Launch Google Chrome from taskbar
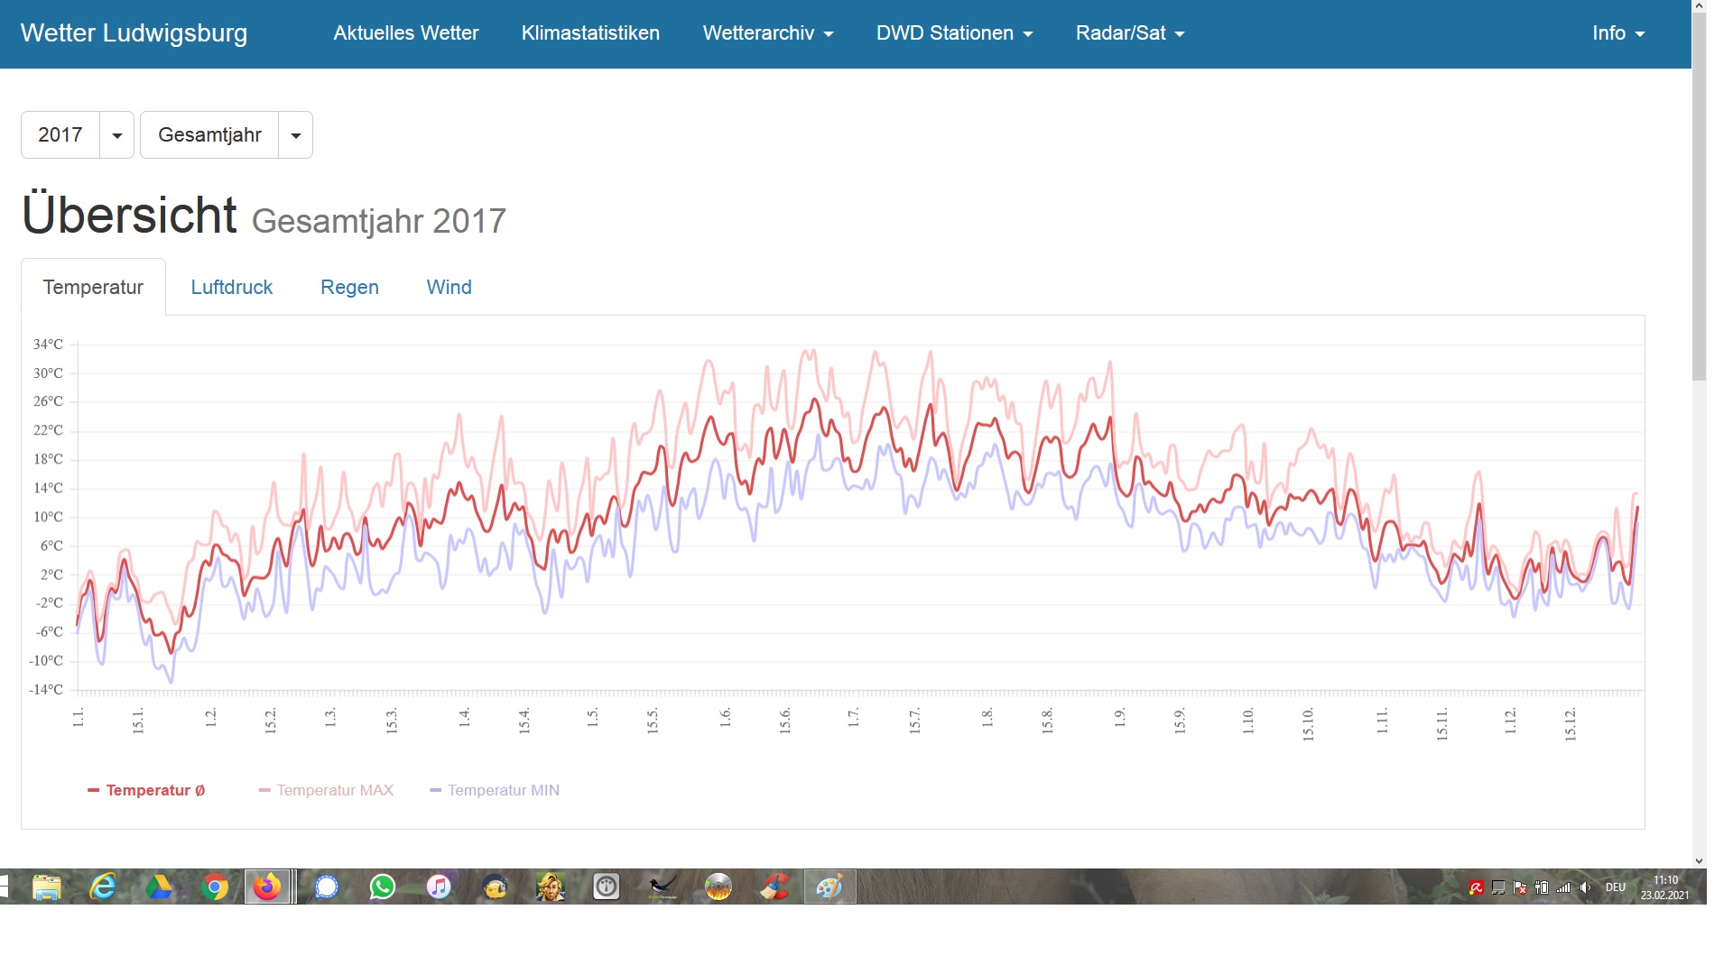The width and height of the screenshot is (1733, 974). click(x=215, y=887)
